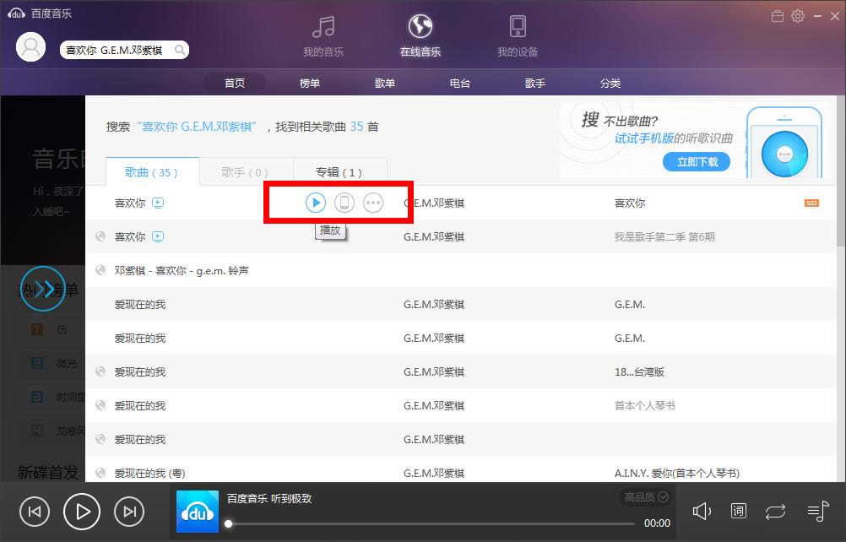Play the first 喜欢你 song row
This screenshot has height=542, width=846.
(316, 203)
